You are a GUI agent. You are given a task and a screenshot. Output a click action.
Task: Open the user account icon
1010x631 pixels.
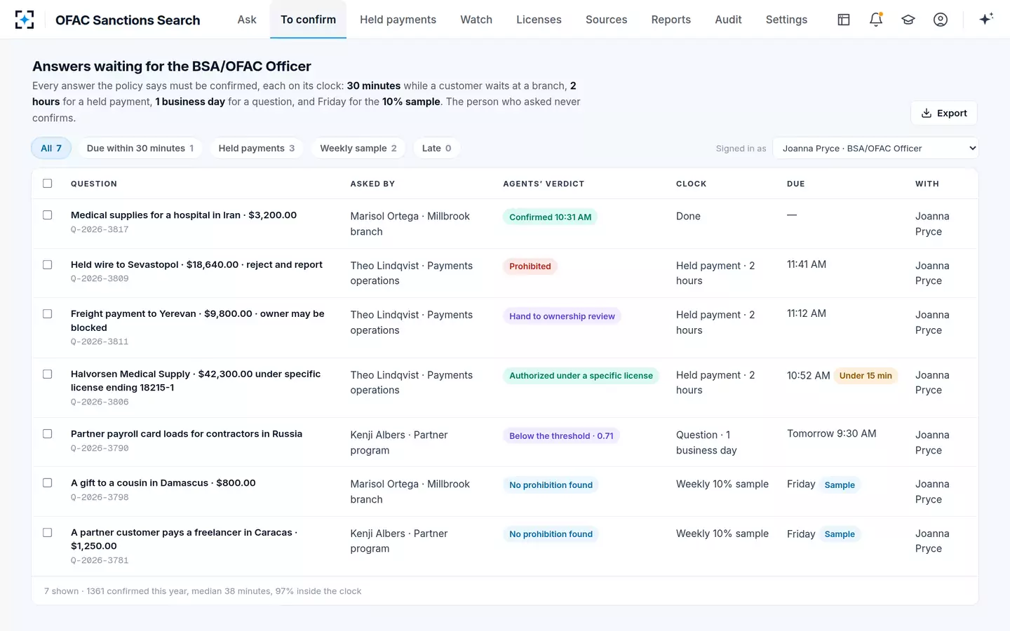[941, 20]
